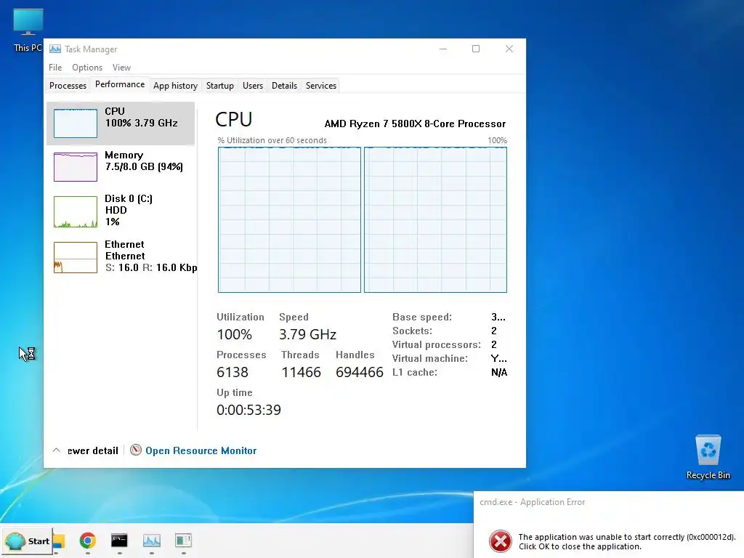Open the Startup tab

[219, 86]
